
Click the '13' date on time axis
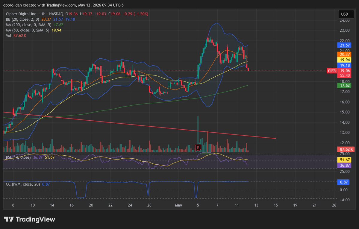pyautogui.click(x=256, y=205)
